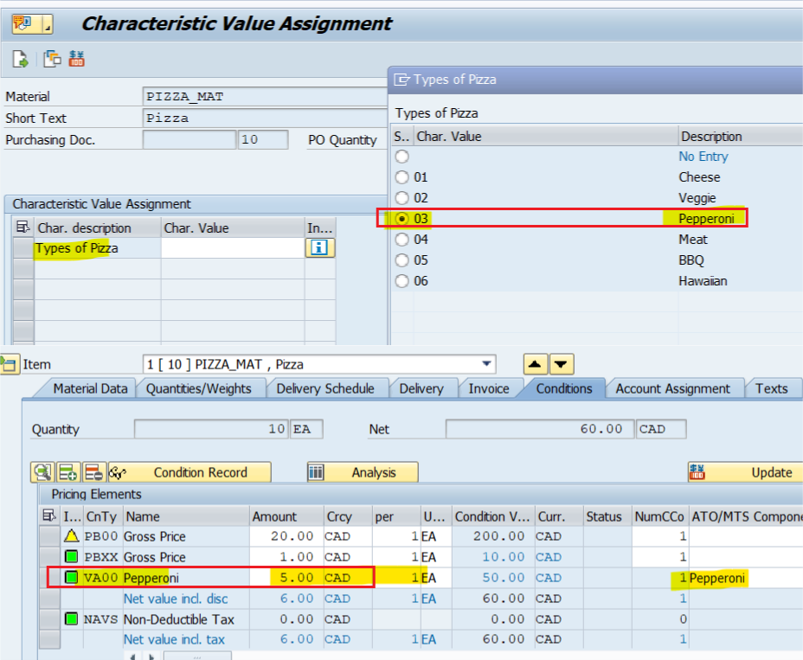Click the condition detail magnifier icon
803x660 pixels.
[42, 472]
